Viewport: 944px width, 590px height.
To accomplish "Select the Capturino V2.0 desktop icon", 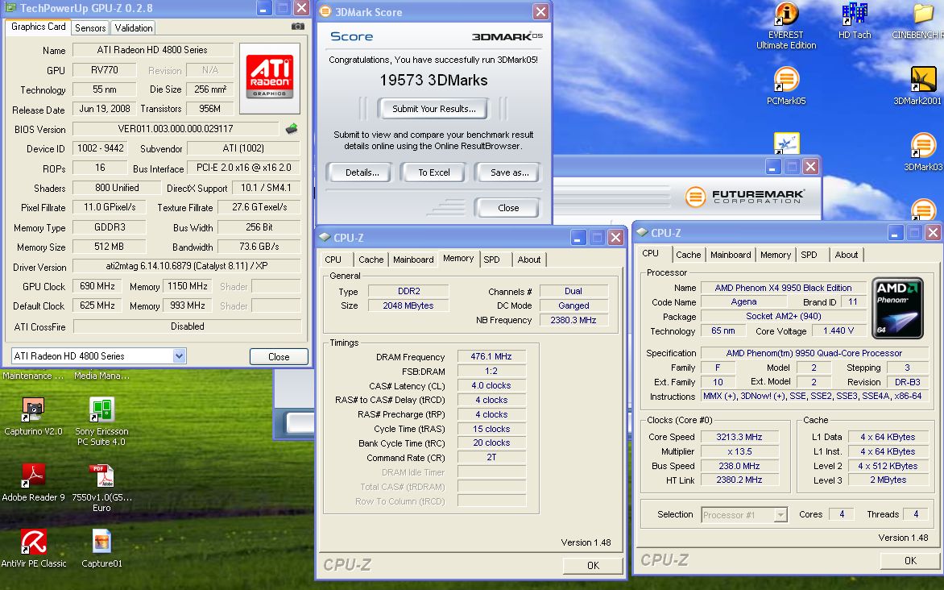I will [33, 409].
